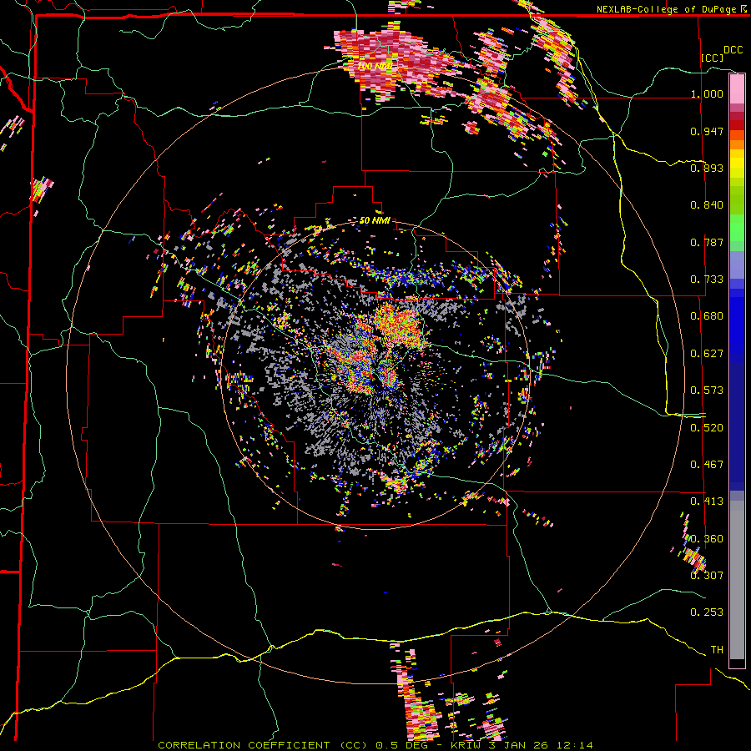Click the 0.627 scale value

pos(707,354)
